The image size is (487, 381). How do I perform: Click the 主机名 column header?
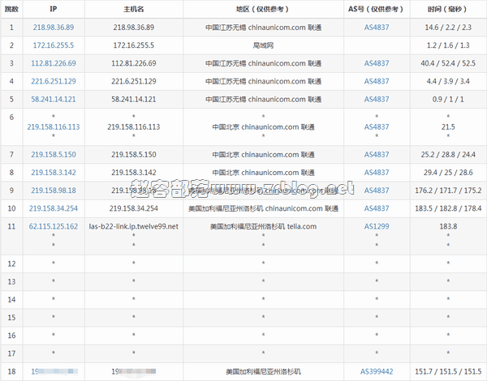click(x=134, y=9)
